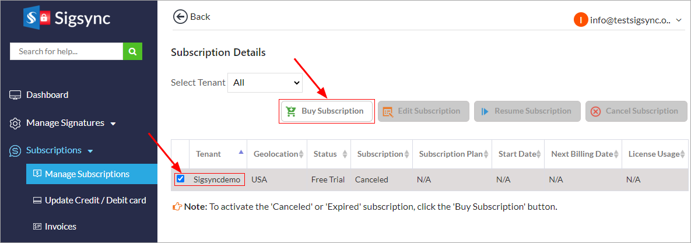Open the Select Tenant dropdown
691x243 pixels.
pos(265,83)
